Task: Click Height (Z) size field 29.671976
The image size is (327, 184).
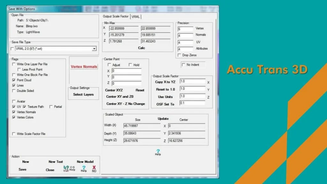Action: coord(142,141)
